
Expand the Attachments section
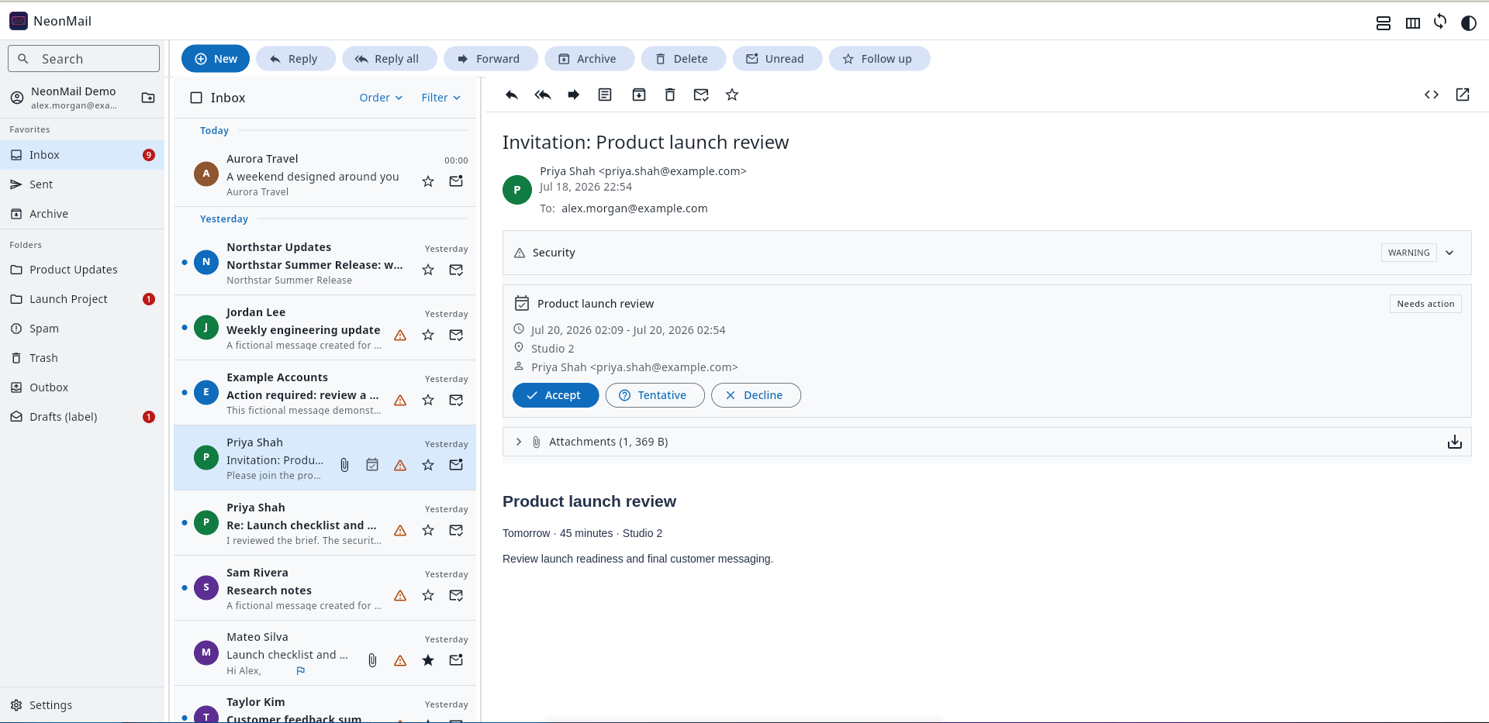click(x=519, y=442)
